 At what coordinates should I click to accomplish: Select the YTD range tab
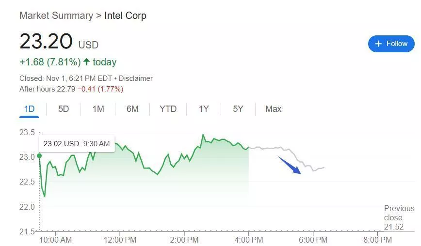[168, 109]
